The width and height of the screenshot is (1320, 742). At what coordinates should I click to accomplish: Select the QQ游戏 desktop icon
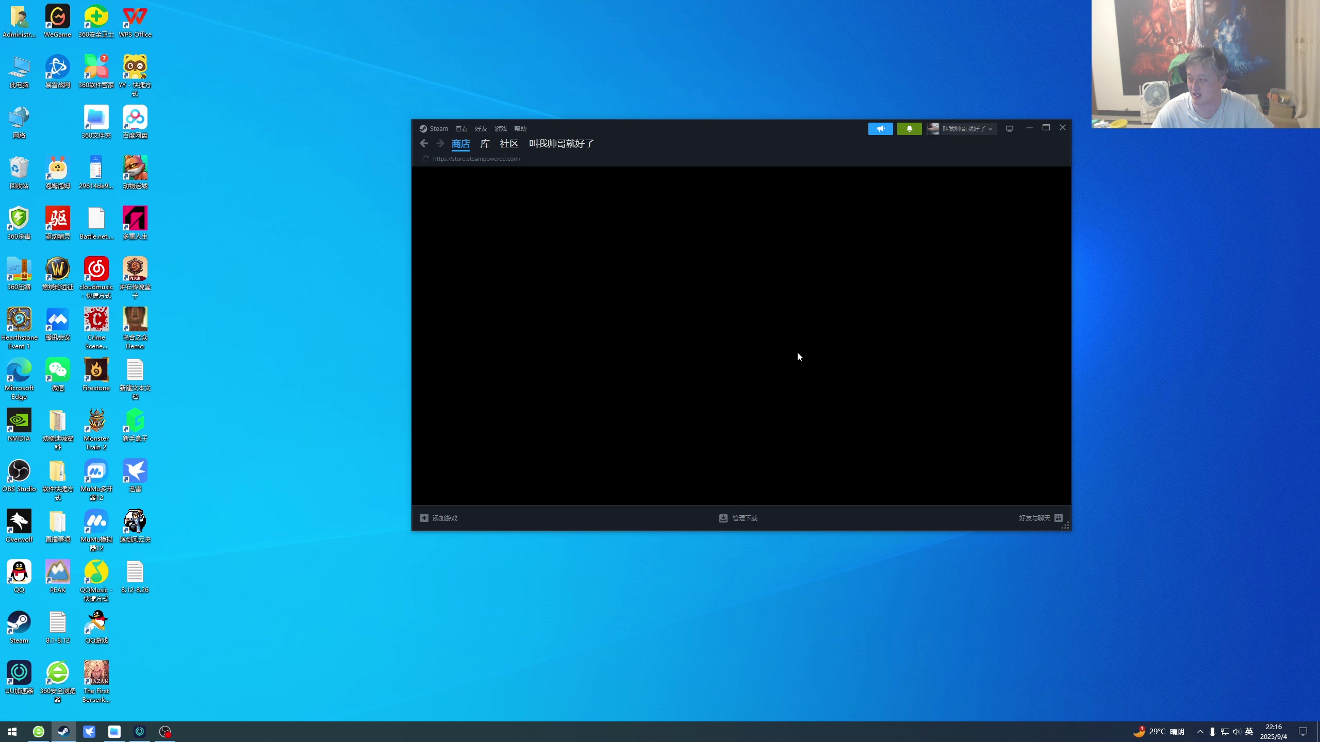96,628
